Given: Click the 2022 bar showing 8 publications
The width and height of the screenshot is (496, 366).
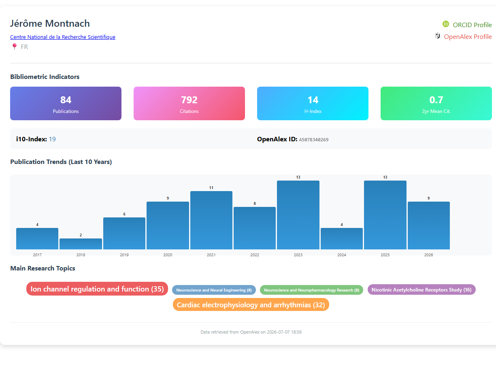Looking at the screenshot, I should click(255, 228).
